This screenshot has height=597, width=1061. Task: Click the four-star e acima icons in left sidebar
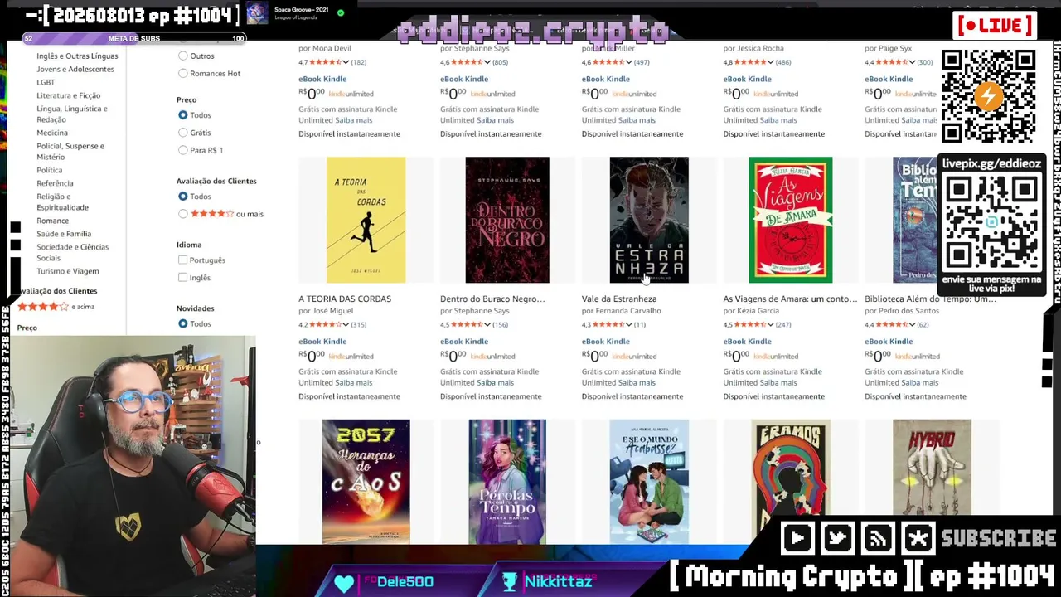[43, 307]
